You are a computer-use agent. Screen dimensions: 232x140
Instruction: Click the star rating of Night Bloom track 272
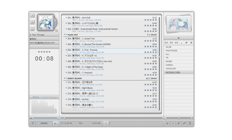pyautogui.click(x=150, y=90)
